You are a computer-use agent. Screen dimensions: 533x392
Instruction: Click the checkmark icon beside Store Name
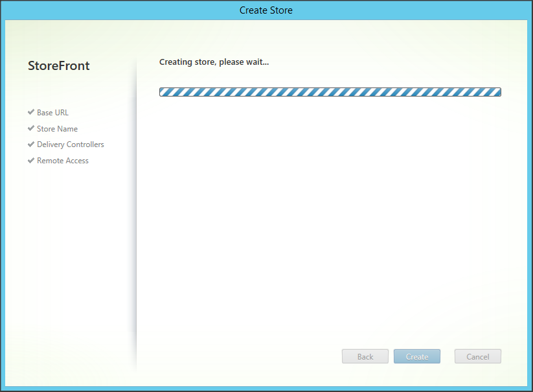click(31, 128)
